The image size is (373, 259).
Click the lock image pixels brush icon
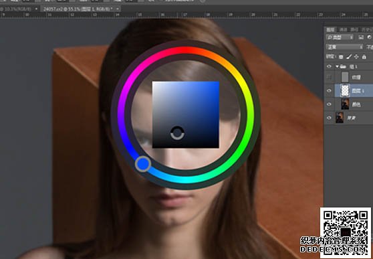tap(348, 57)
